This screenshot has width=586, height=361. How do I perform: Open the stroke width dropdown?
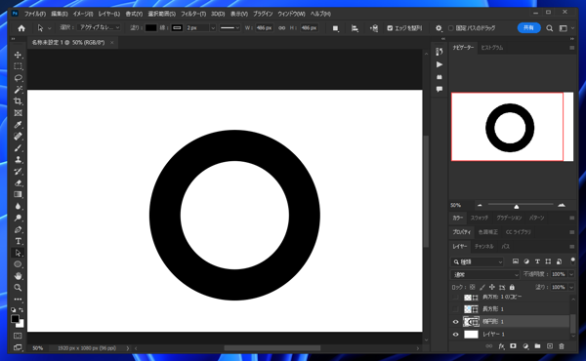tap(213, 28)
